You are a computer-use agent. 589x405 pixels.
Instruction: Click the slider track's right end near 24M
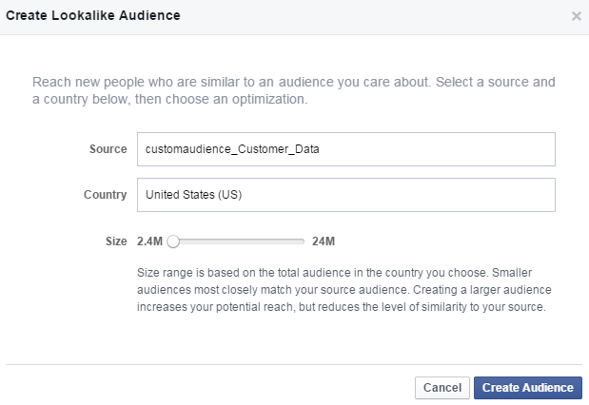pos(302,241)
